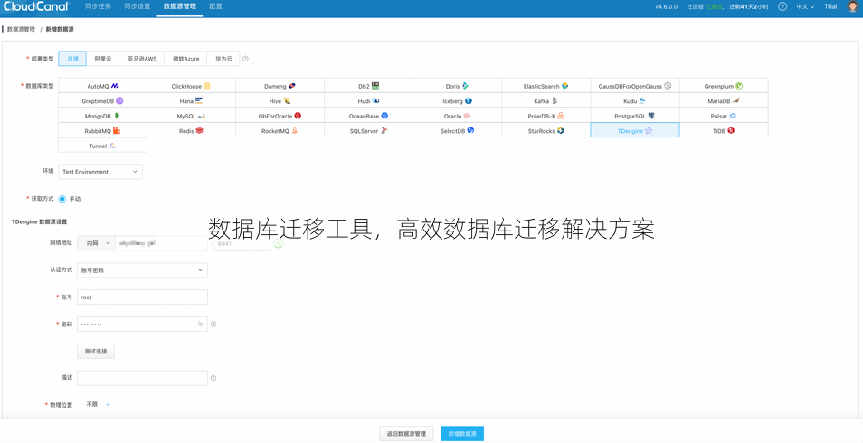This screenshot has height=443, width=863.
Task: Select Doris database type
Action: [458, 86]
